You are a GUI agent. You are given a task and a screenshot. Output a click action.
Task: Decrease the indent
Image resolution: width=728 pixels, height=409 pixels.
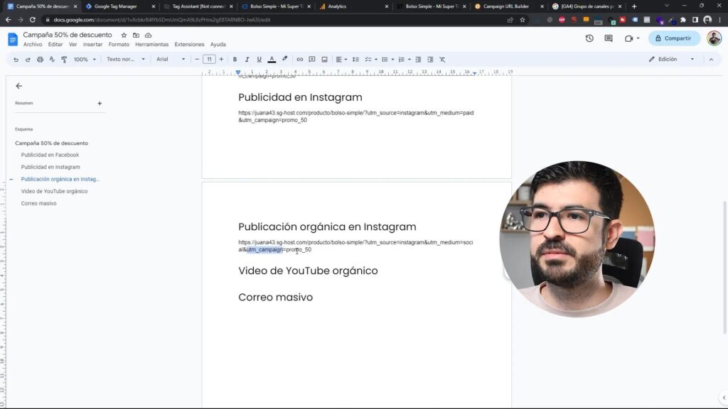pos(418,60)
